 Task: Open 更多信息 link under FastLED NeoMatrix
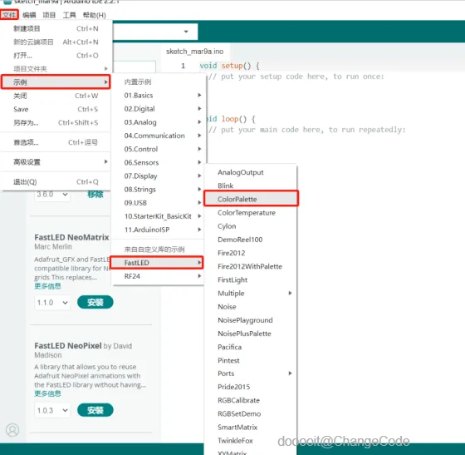[47, 286]
